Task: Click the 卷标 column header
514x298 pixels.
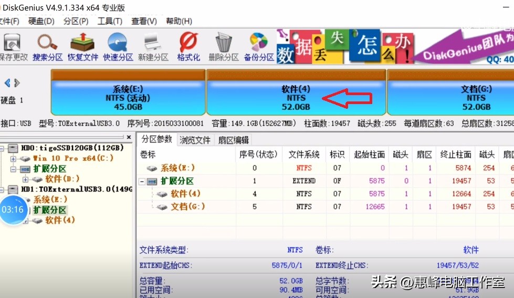Action: [186, 154]
